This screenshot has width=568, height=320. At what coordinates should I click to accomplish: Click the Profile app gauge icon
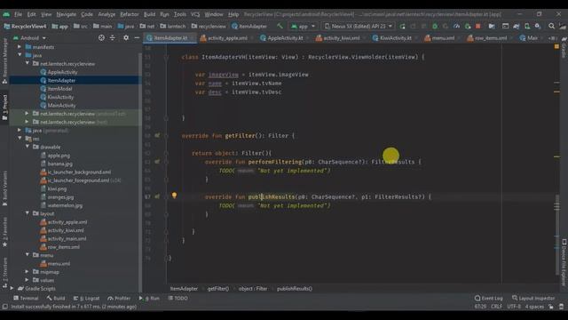coord(456,26)
